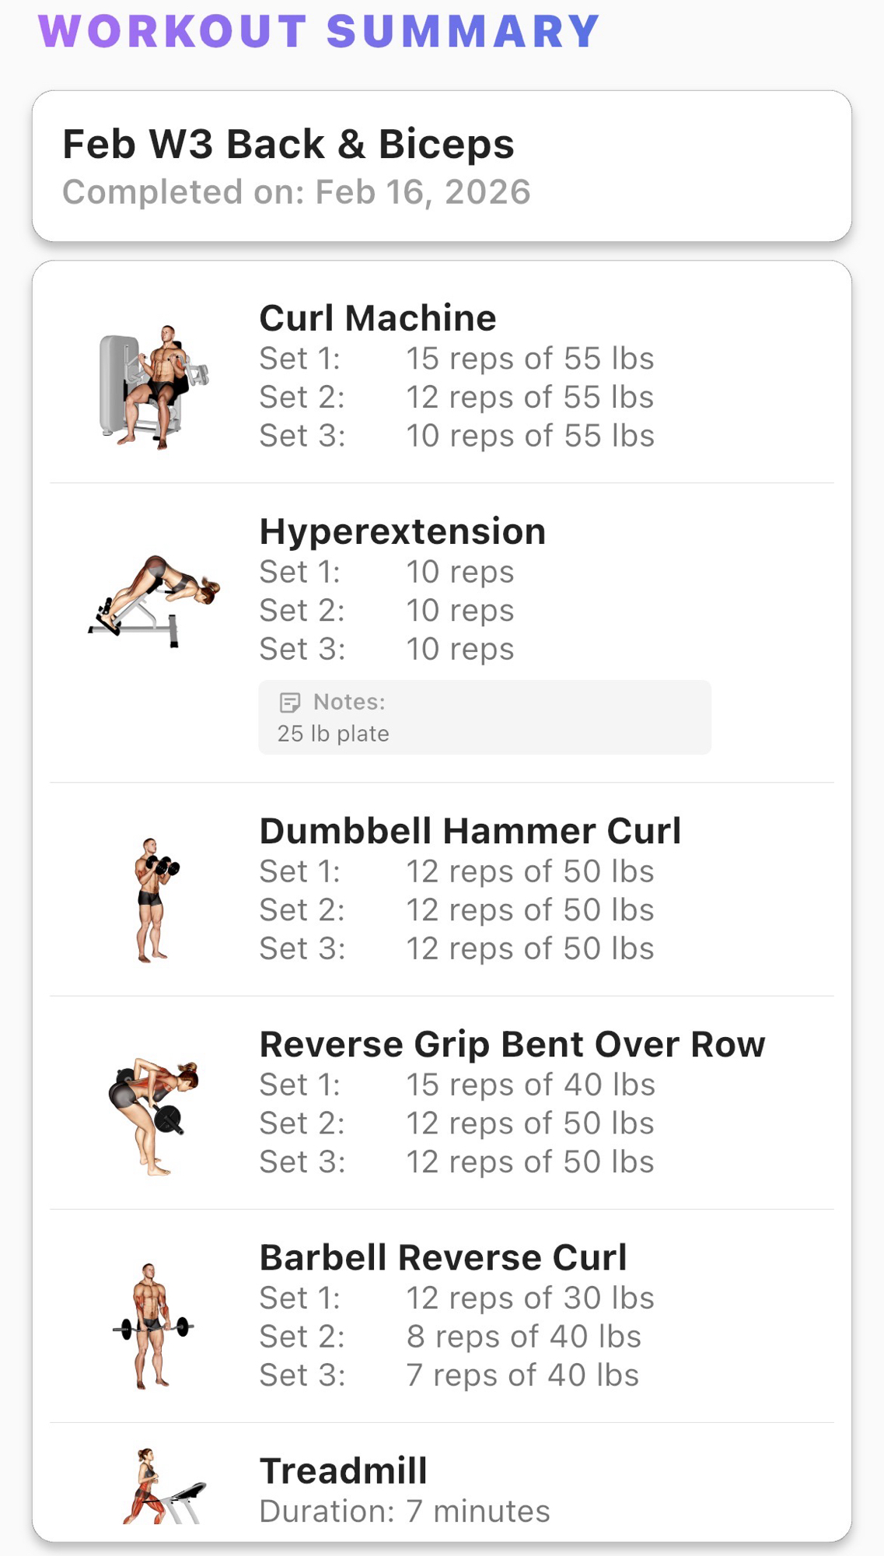Tap Curl Machine Set 1 row

[x=456, y=359]
